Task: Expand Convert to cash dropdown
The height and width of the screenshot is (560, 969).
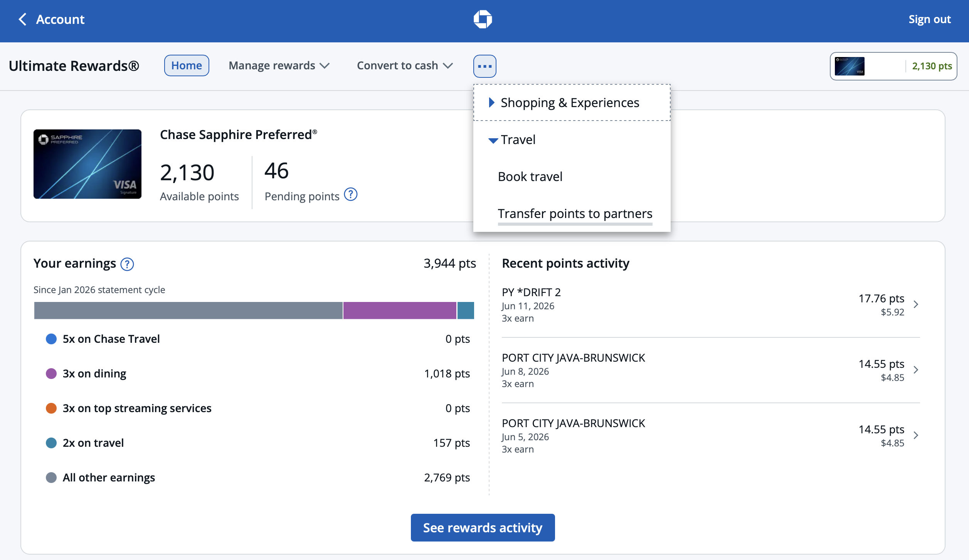Action: (405, 65)
